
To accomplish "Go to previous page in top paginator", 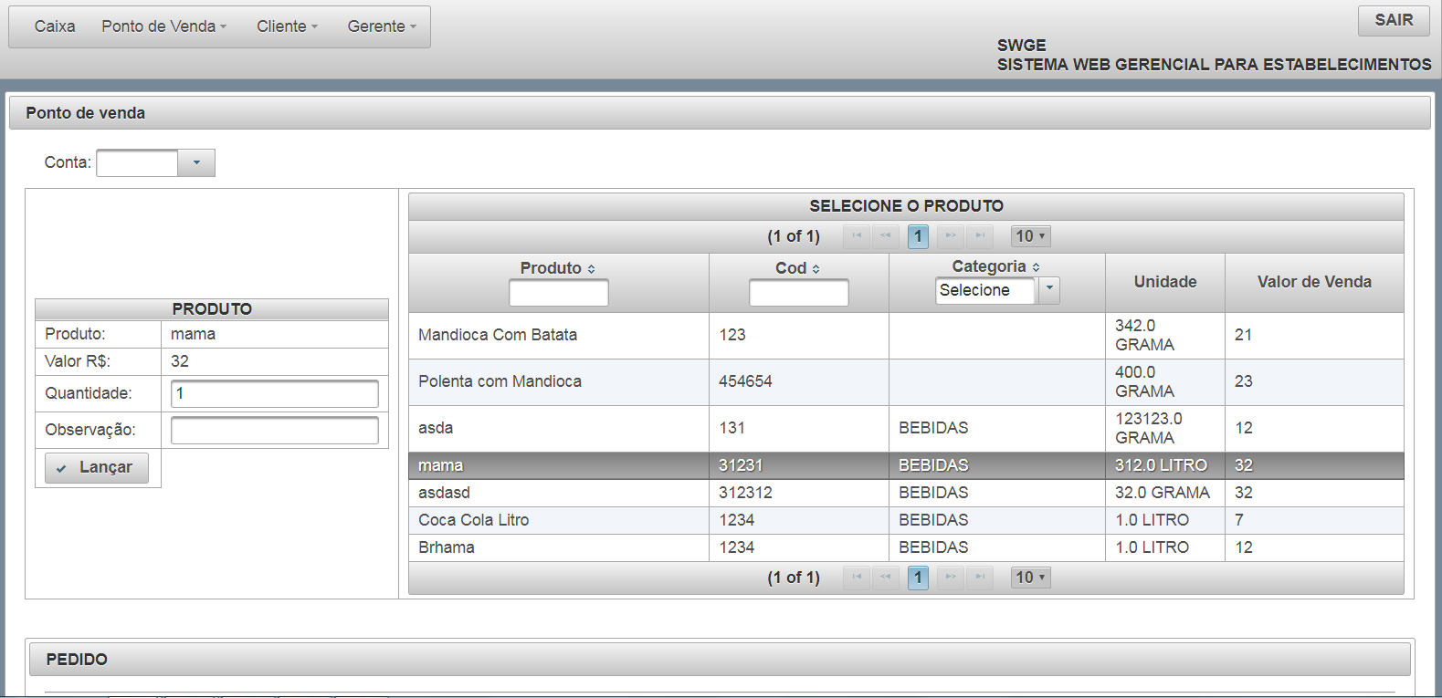I will (x=886, y=236).
